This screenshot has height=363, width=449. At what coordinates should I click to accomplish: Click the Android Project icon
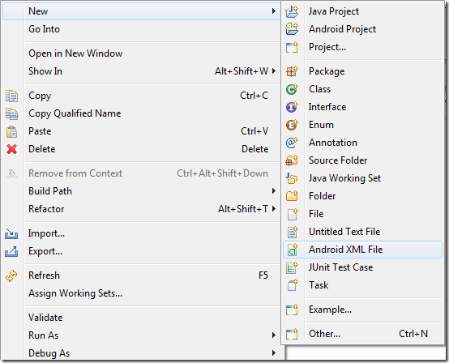pos(292,29)
